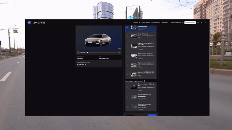Click the 'Аксессуары и дополнения · 3' heading

pos(135,81)
